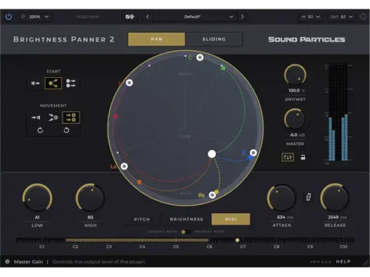Select the R speaker node

click(x=253, y=153)
